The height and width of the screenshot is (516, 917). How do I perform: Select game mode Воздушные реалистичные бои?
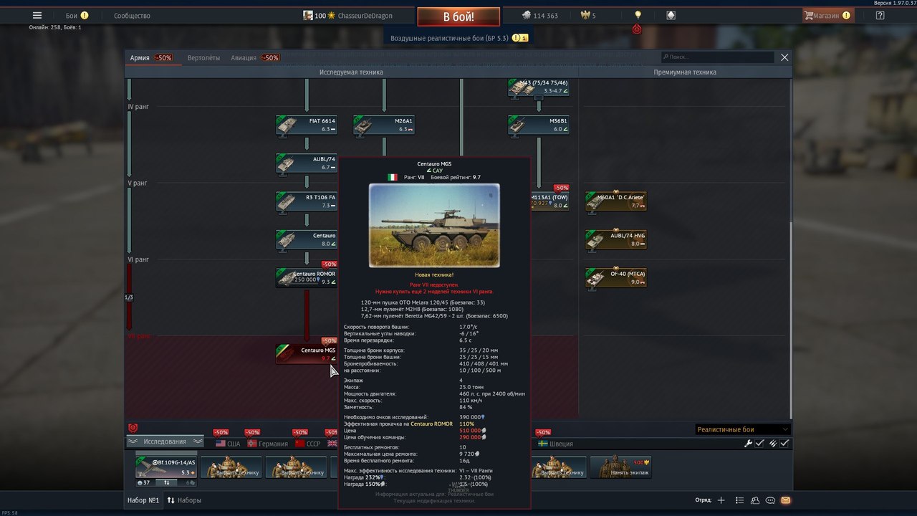point(458,37)
